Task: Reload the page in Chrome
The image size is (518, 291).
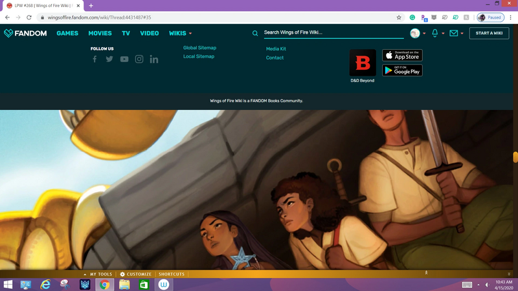Action: pos(29,17)
